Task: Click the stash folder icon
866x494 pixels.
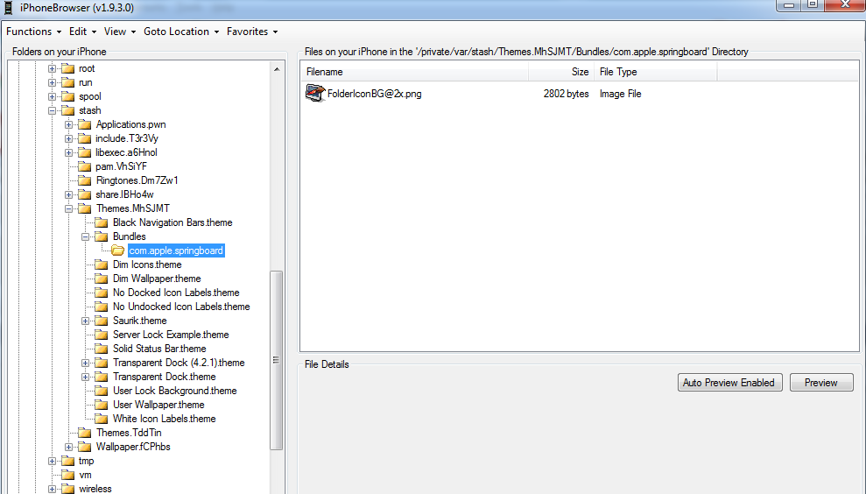Action: click(68, 110)
